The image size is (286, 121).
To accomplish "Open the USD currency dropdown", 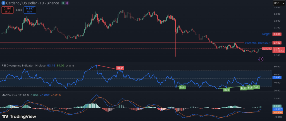I will [278, 3].
